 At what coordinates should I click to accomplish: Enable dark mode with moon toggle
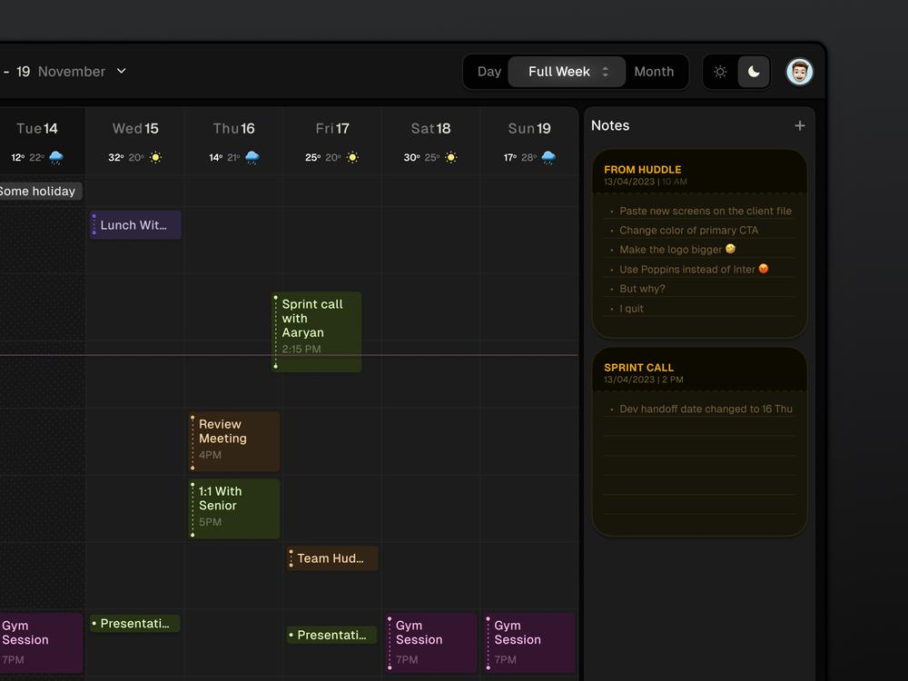[x=754, y=72]
